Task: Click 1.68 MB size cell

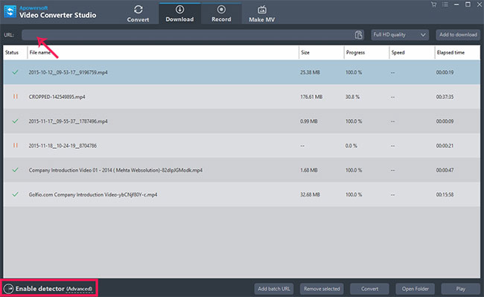Action: [x=309, y=170]
